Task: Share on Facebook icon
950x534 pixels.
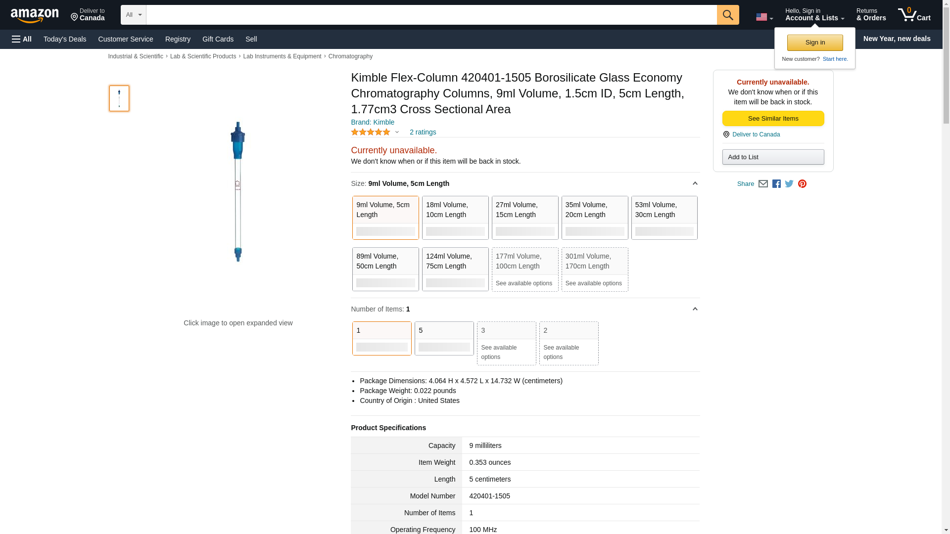Action: pyautogui.click(x=776, y=184)
